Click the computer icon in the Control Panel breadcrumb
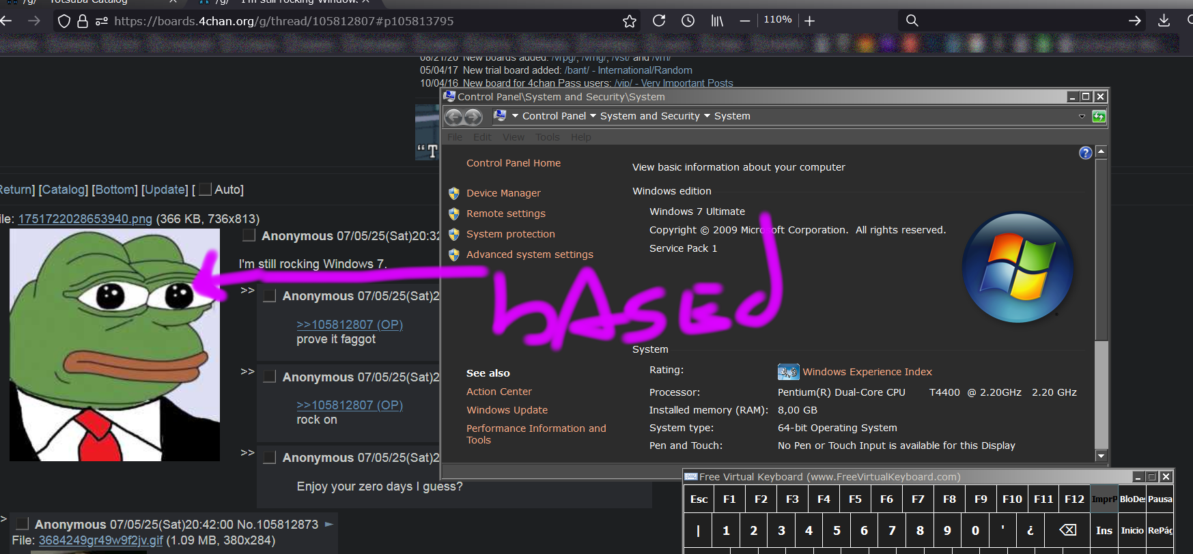The image size is (1193, 554). click(x=500, y=115)
